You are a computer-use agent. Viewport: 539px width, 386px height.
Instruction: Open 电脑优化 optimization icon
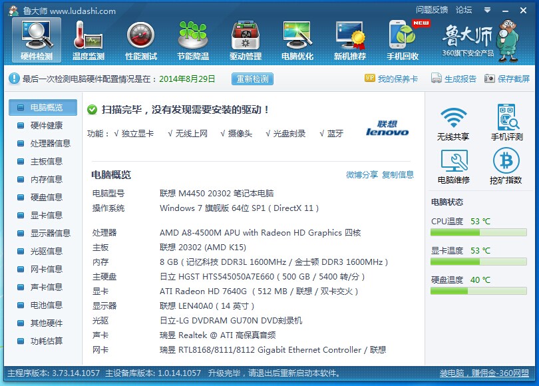point(297,40)
